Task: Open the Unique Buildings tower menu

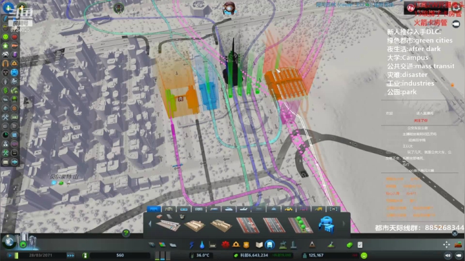Action: (294, 245)
